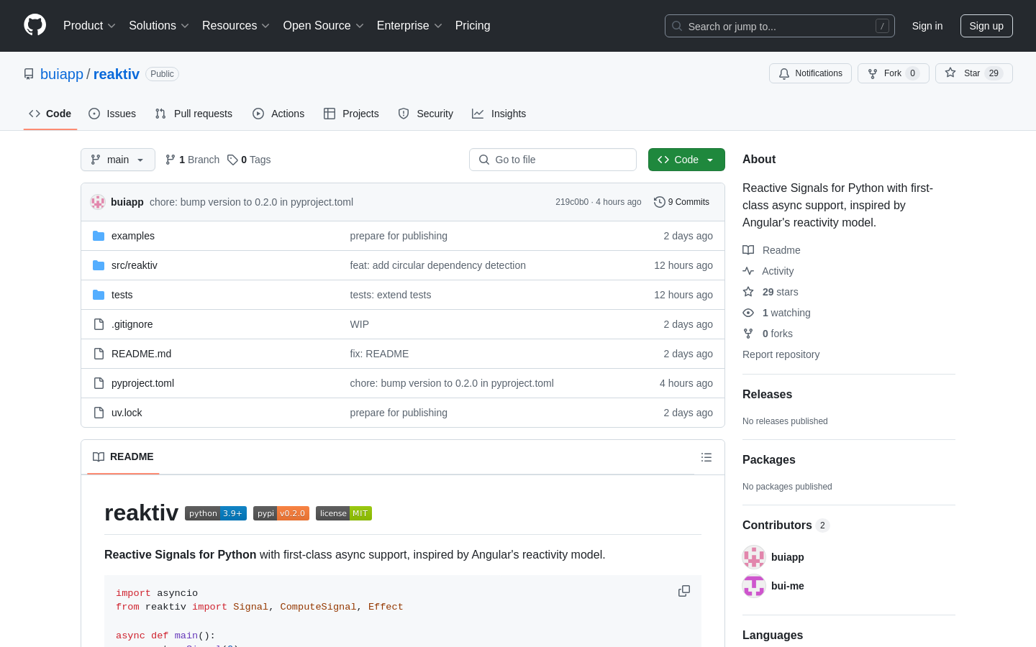Switch to the Insights tab

pos(499,114)
